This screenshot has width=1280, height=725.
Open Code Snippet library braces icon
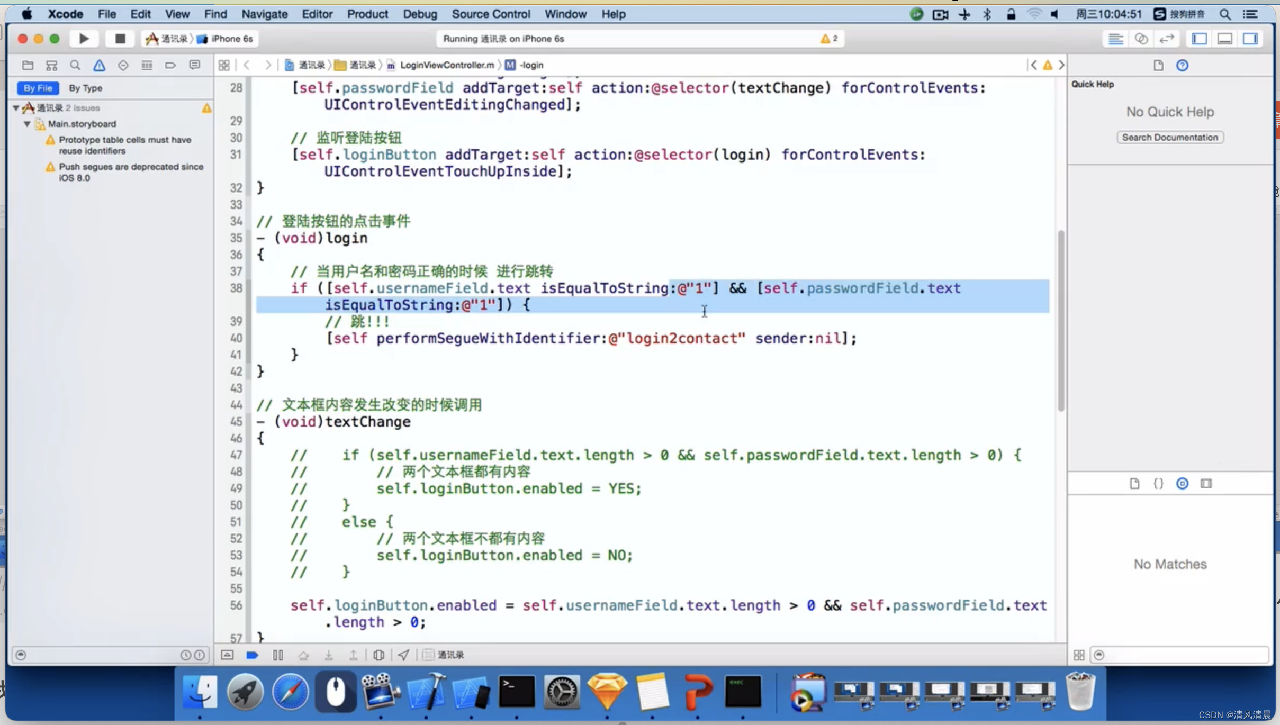click(x=1158, y=483)
